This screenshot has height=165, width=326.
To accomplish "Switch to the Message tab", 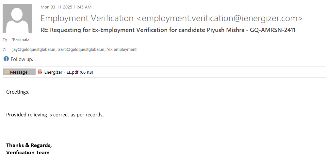I will [x=19, y=72].
